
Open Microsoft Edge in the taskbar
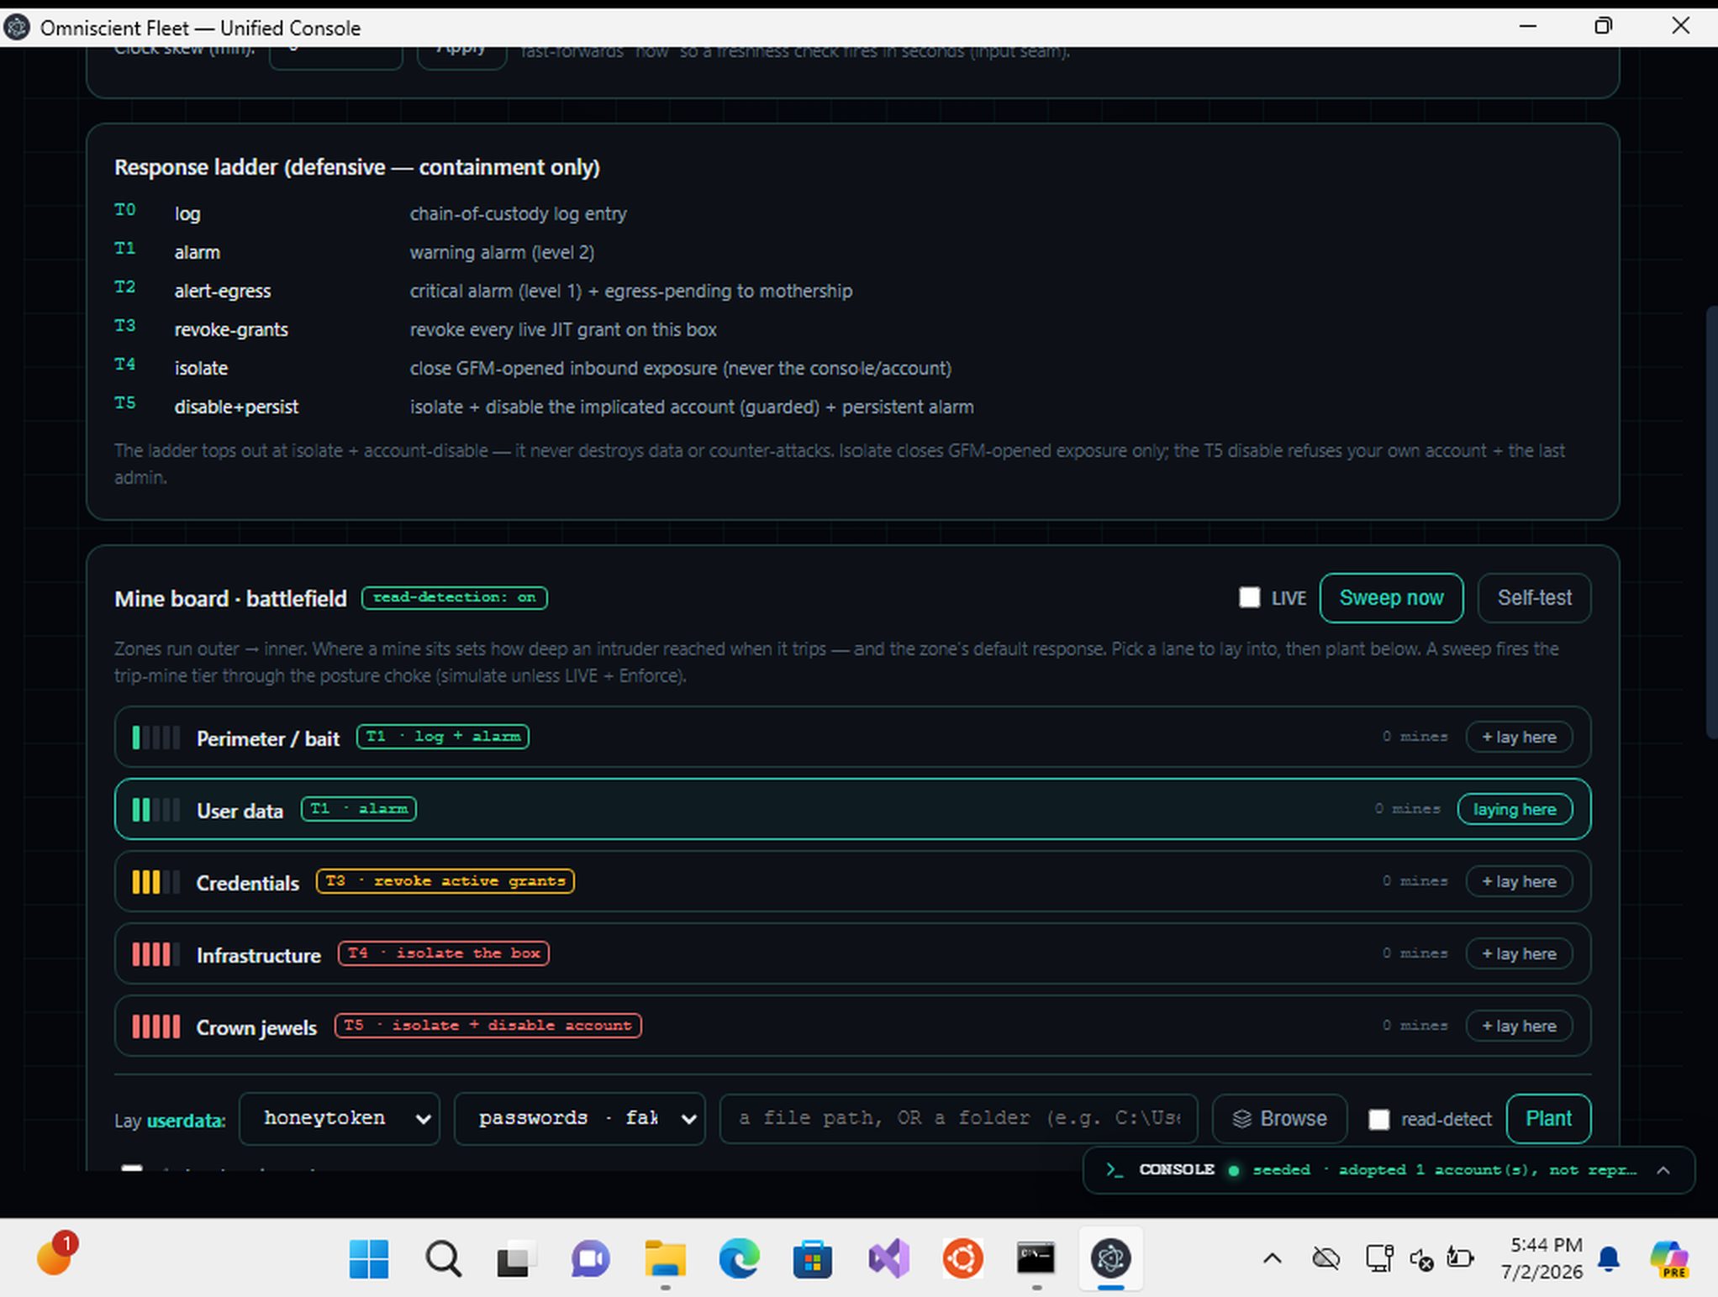click(739, 1258)
